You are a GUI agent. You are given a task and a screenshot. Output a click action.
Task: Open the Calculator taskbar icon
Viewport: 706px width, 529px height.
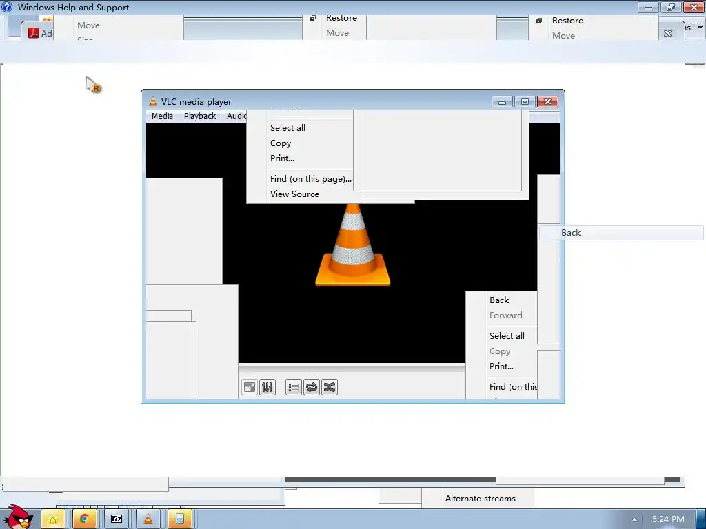pyautogui.click(x=180, y=519)
